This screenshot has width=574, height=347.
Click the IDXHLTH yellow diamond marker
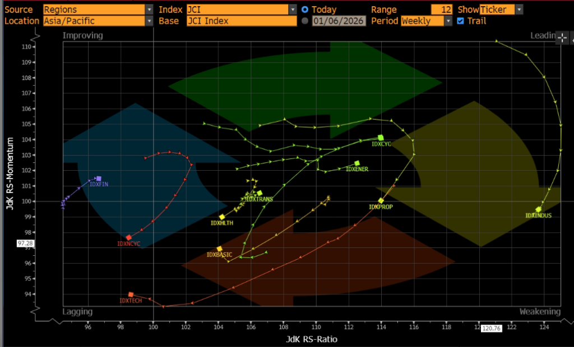tap(222, 217)
